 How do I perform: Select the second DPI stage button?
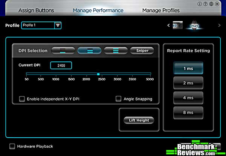89,51
